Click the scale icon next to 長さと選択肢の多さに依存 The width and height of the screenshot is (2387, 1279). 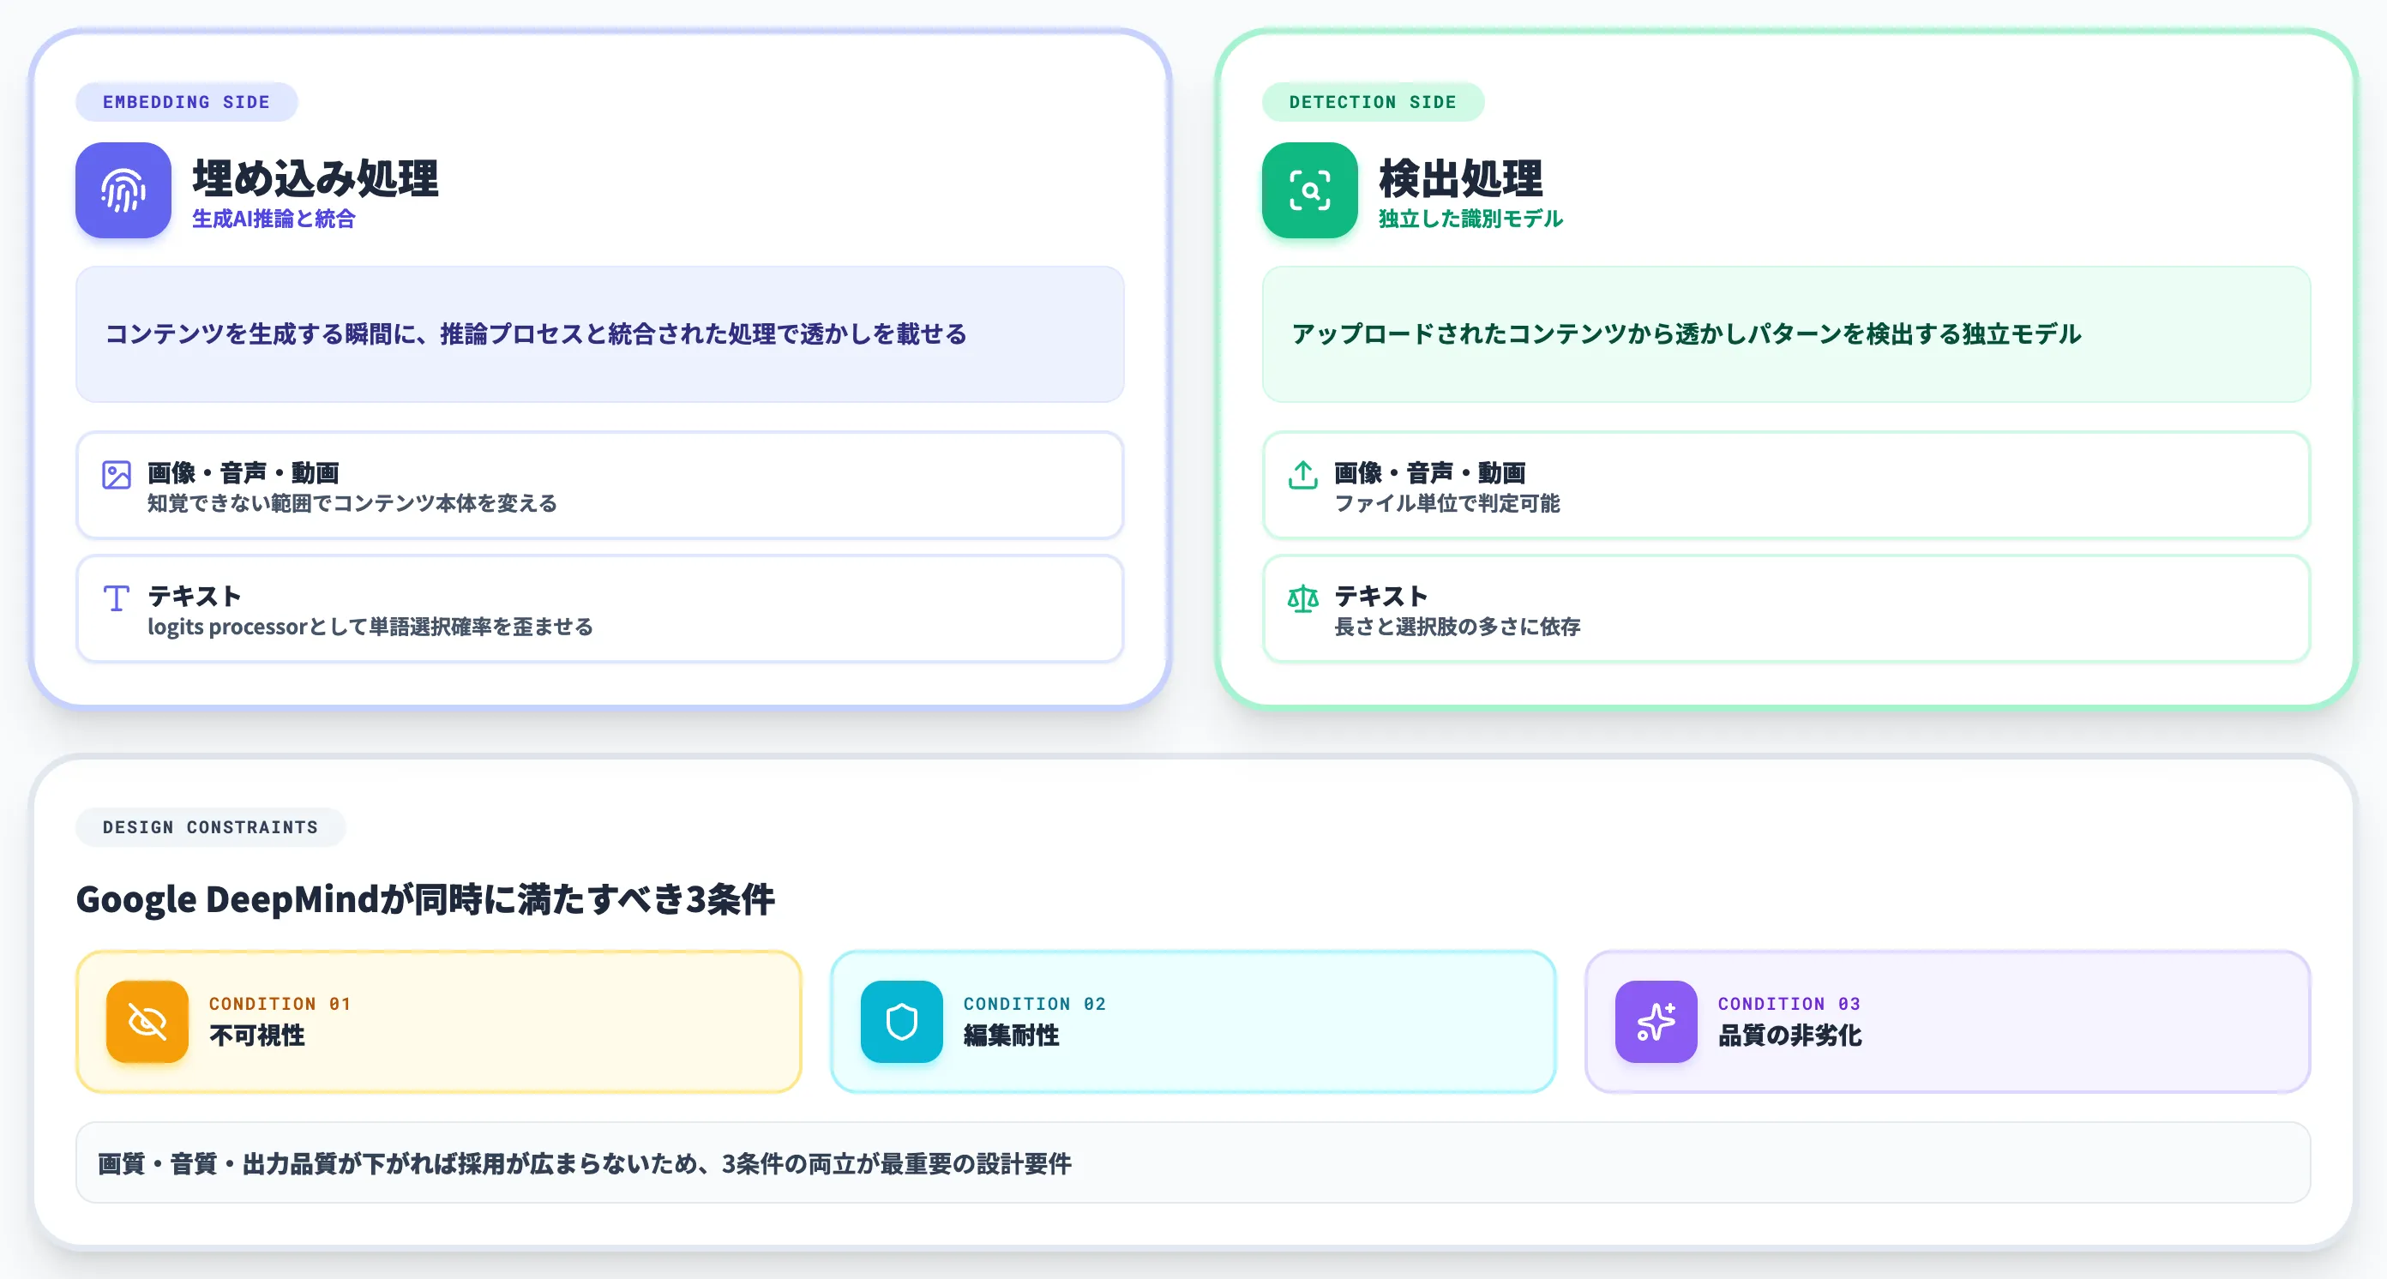pos(1303,598)
